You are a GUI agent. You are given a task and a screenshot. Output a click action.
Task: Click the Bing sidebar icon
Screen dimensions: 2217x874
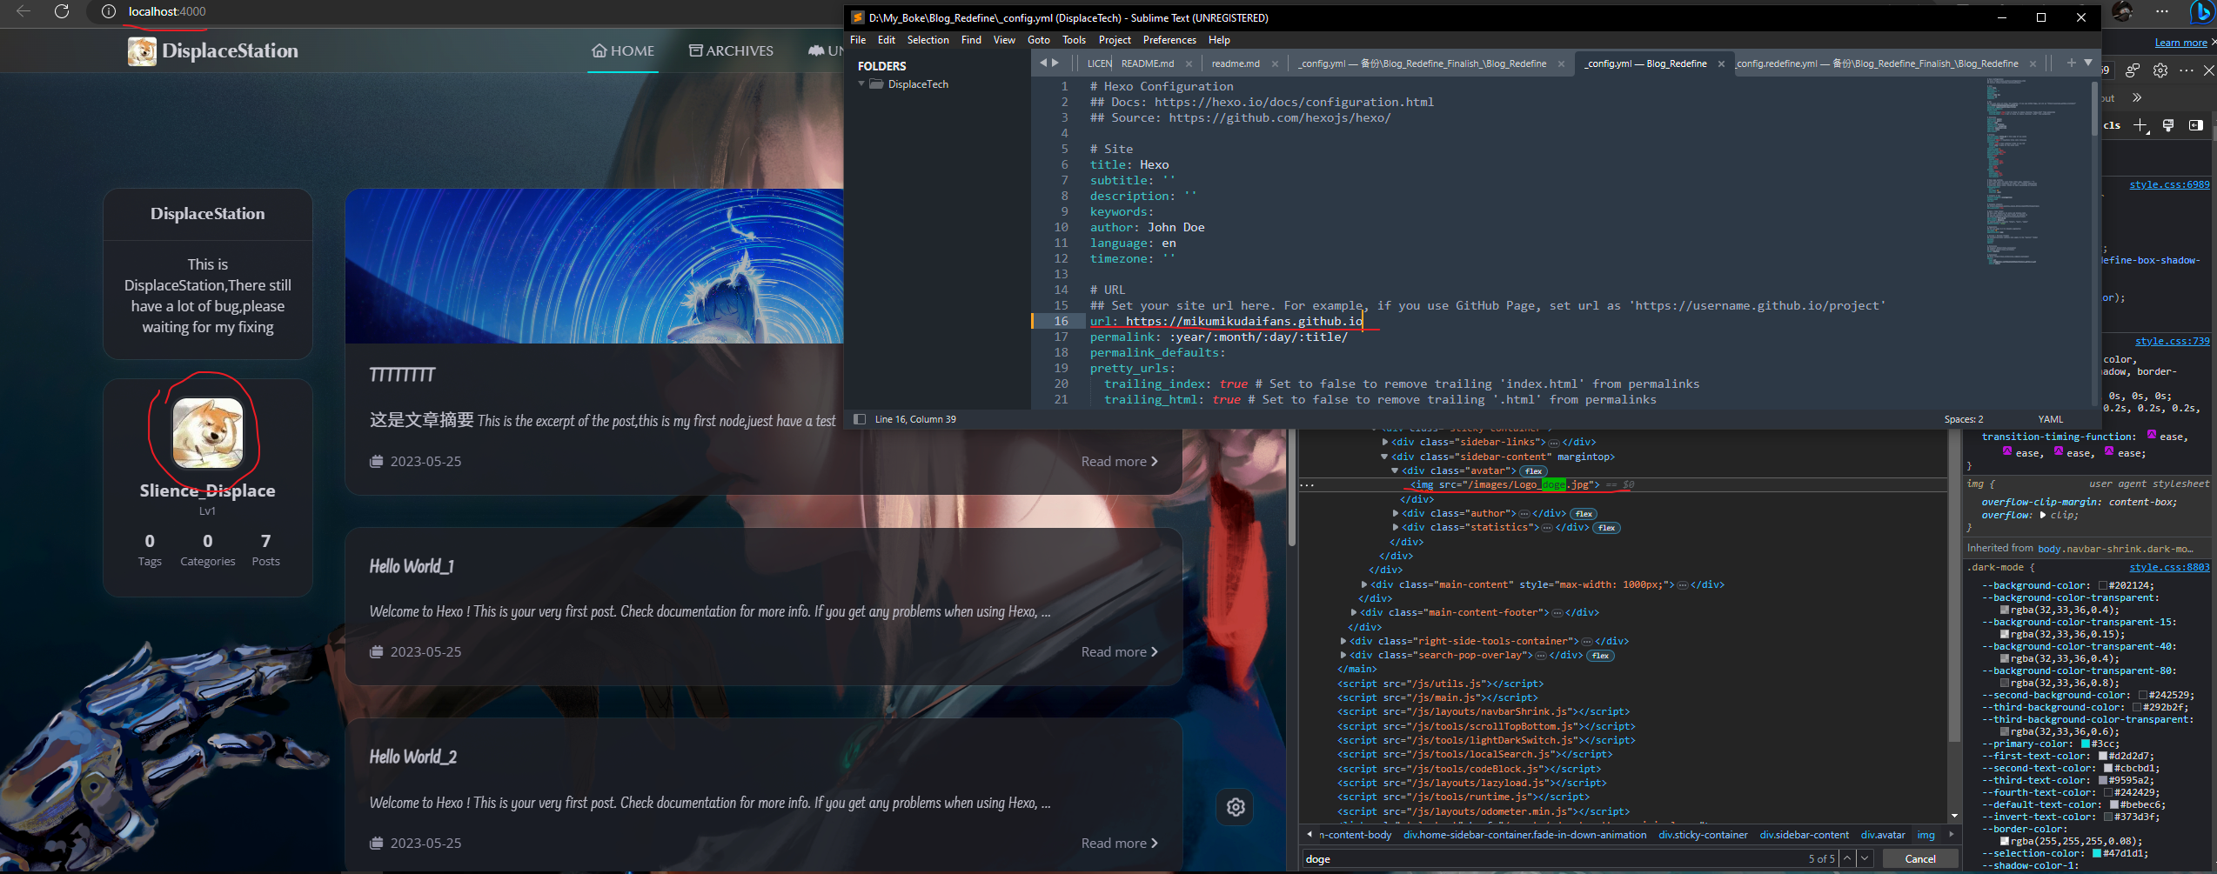pyautogui.click(x=2201, y=12)
